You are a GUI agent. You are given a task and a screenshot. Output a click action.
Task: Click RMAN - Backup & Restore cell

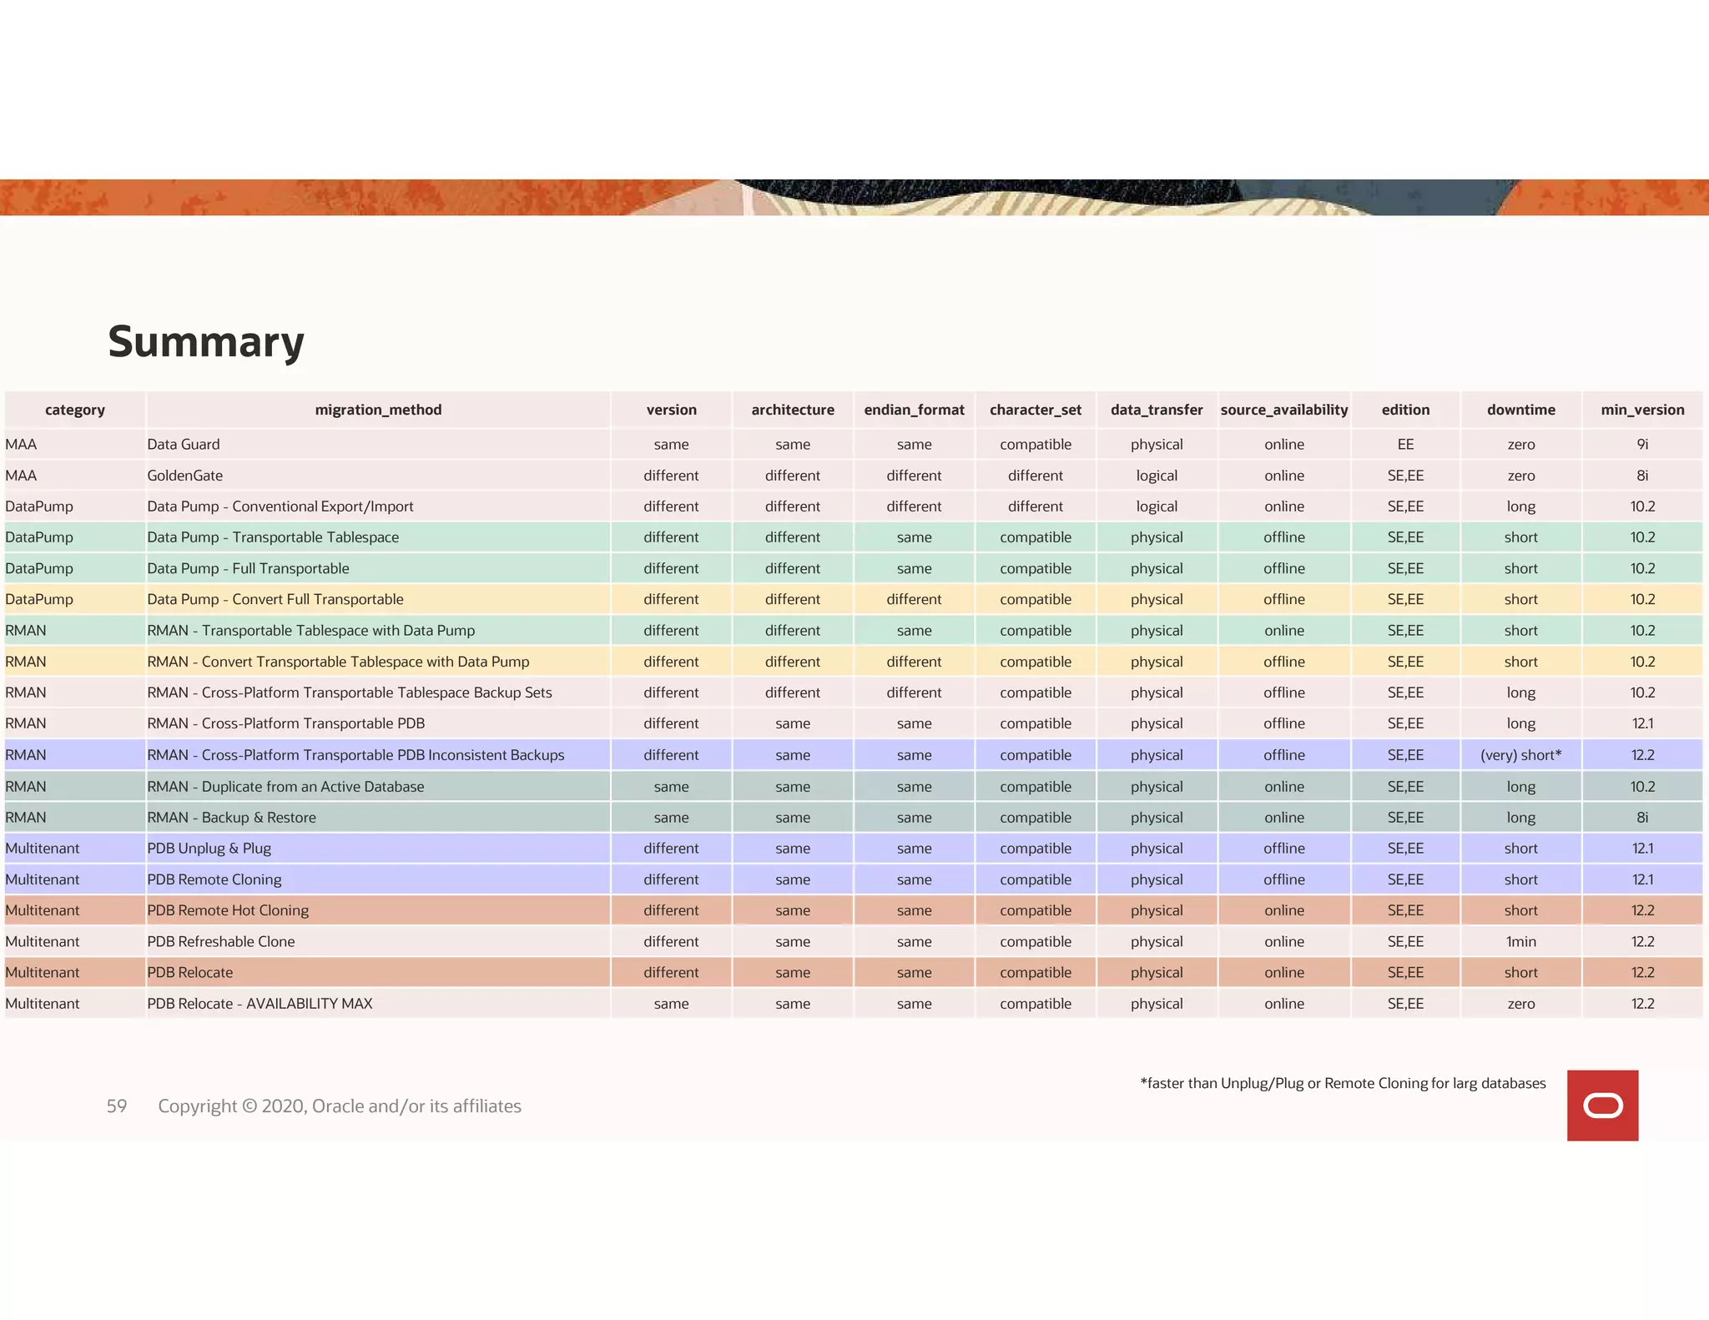click(x=231, y=818)
